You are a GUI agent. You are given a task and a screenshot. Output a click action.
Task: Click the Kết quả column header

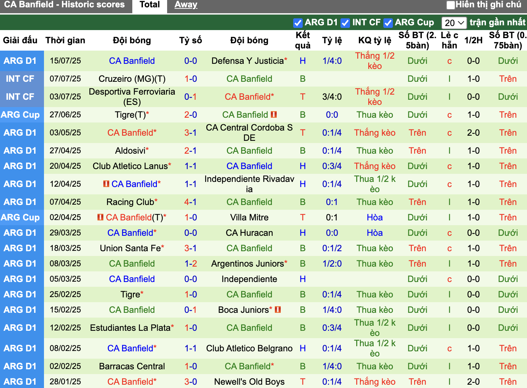(x=303, y=40)
